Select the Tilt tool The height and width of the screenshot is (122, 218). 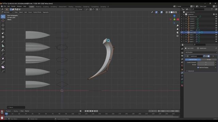(x=3, y=62)
